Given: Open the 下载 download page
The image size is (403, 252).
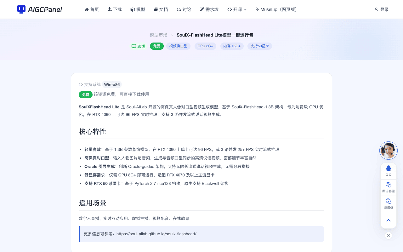Looking at the screenshot, I should click(115, 9).
